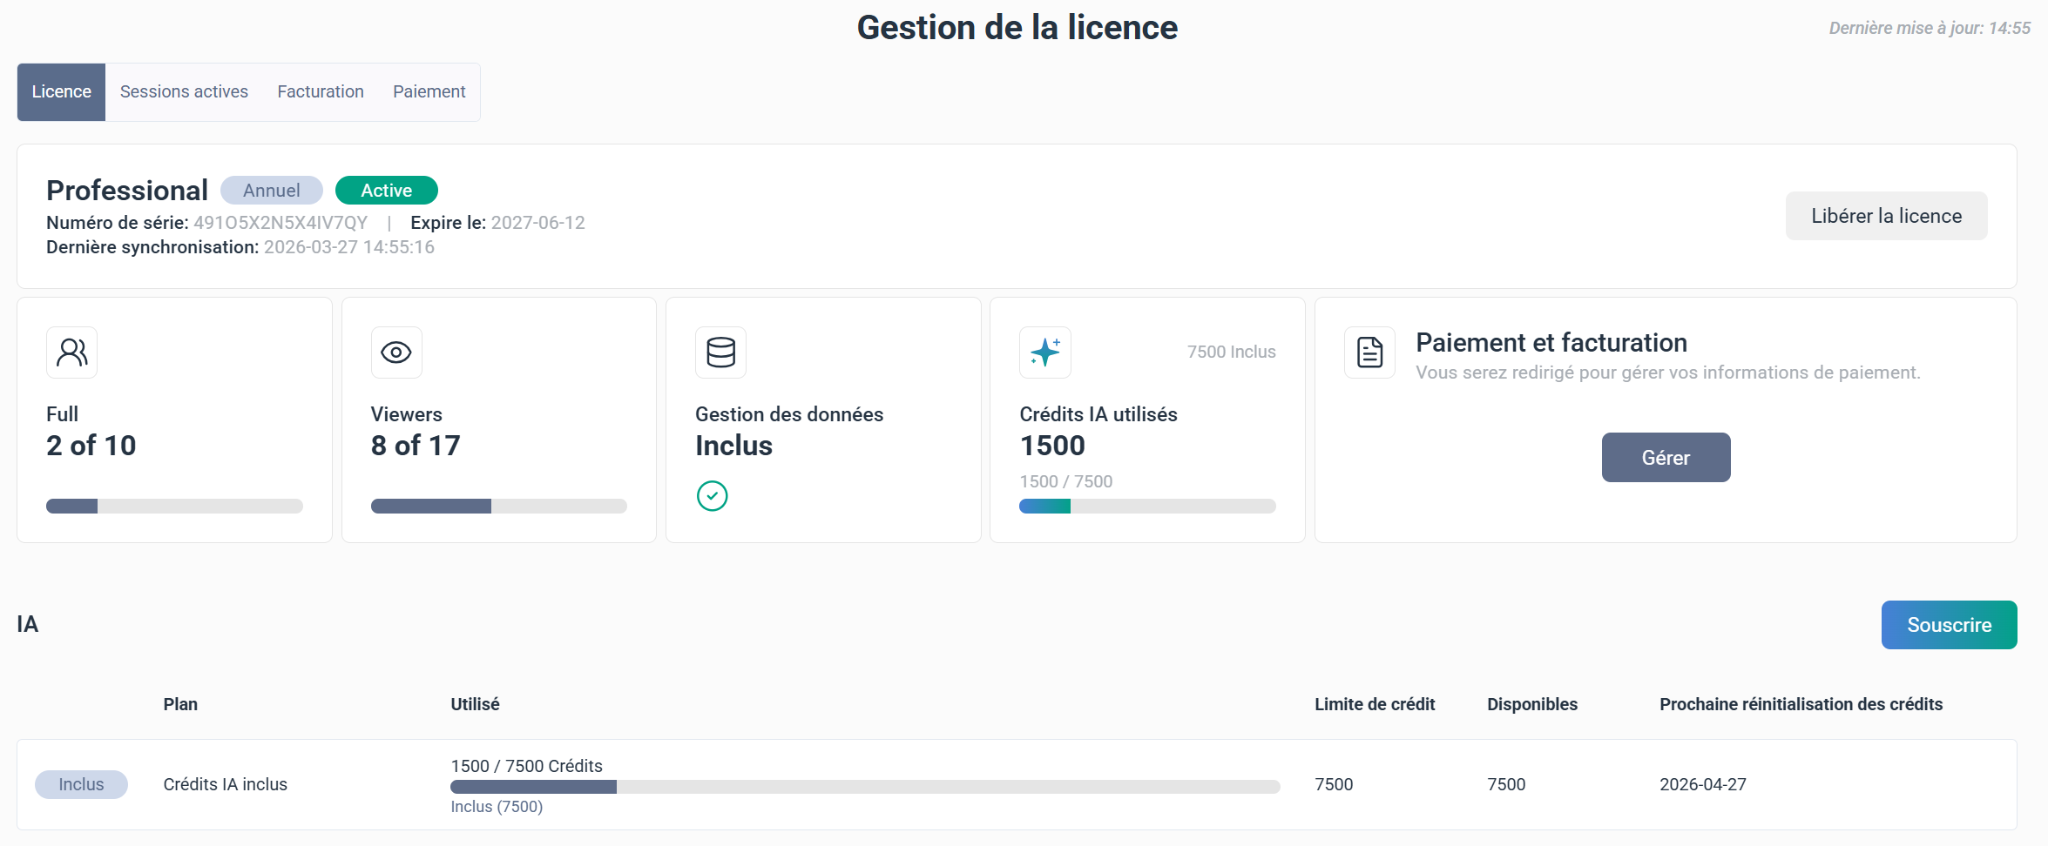Click the database icon in Gestion des données

[720, 352]
